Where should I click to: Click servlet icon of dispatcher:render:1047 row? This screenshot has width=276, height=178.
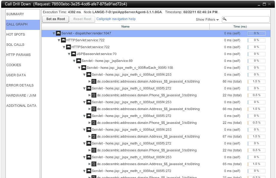[58, 33]
